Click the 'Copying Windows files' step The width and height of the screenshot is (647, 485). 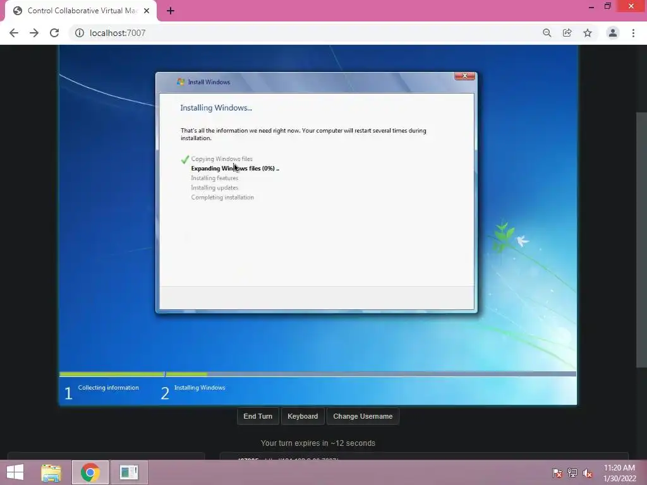[222, 159]
